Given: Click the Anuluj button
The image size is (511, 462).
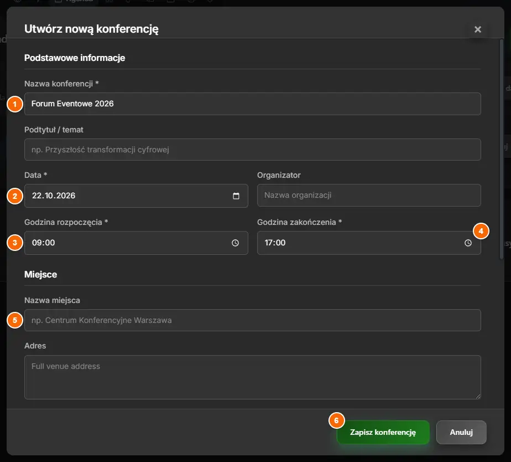Looking at the screenshot, I should pos(461,432).
